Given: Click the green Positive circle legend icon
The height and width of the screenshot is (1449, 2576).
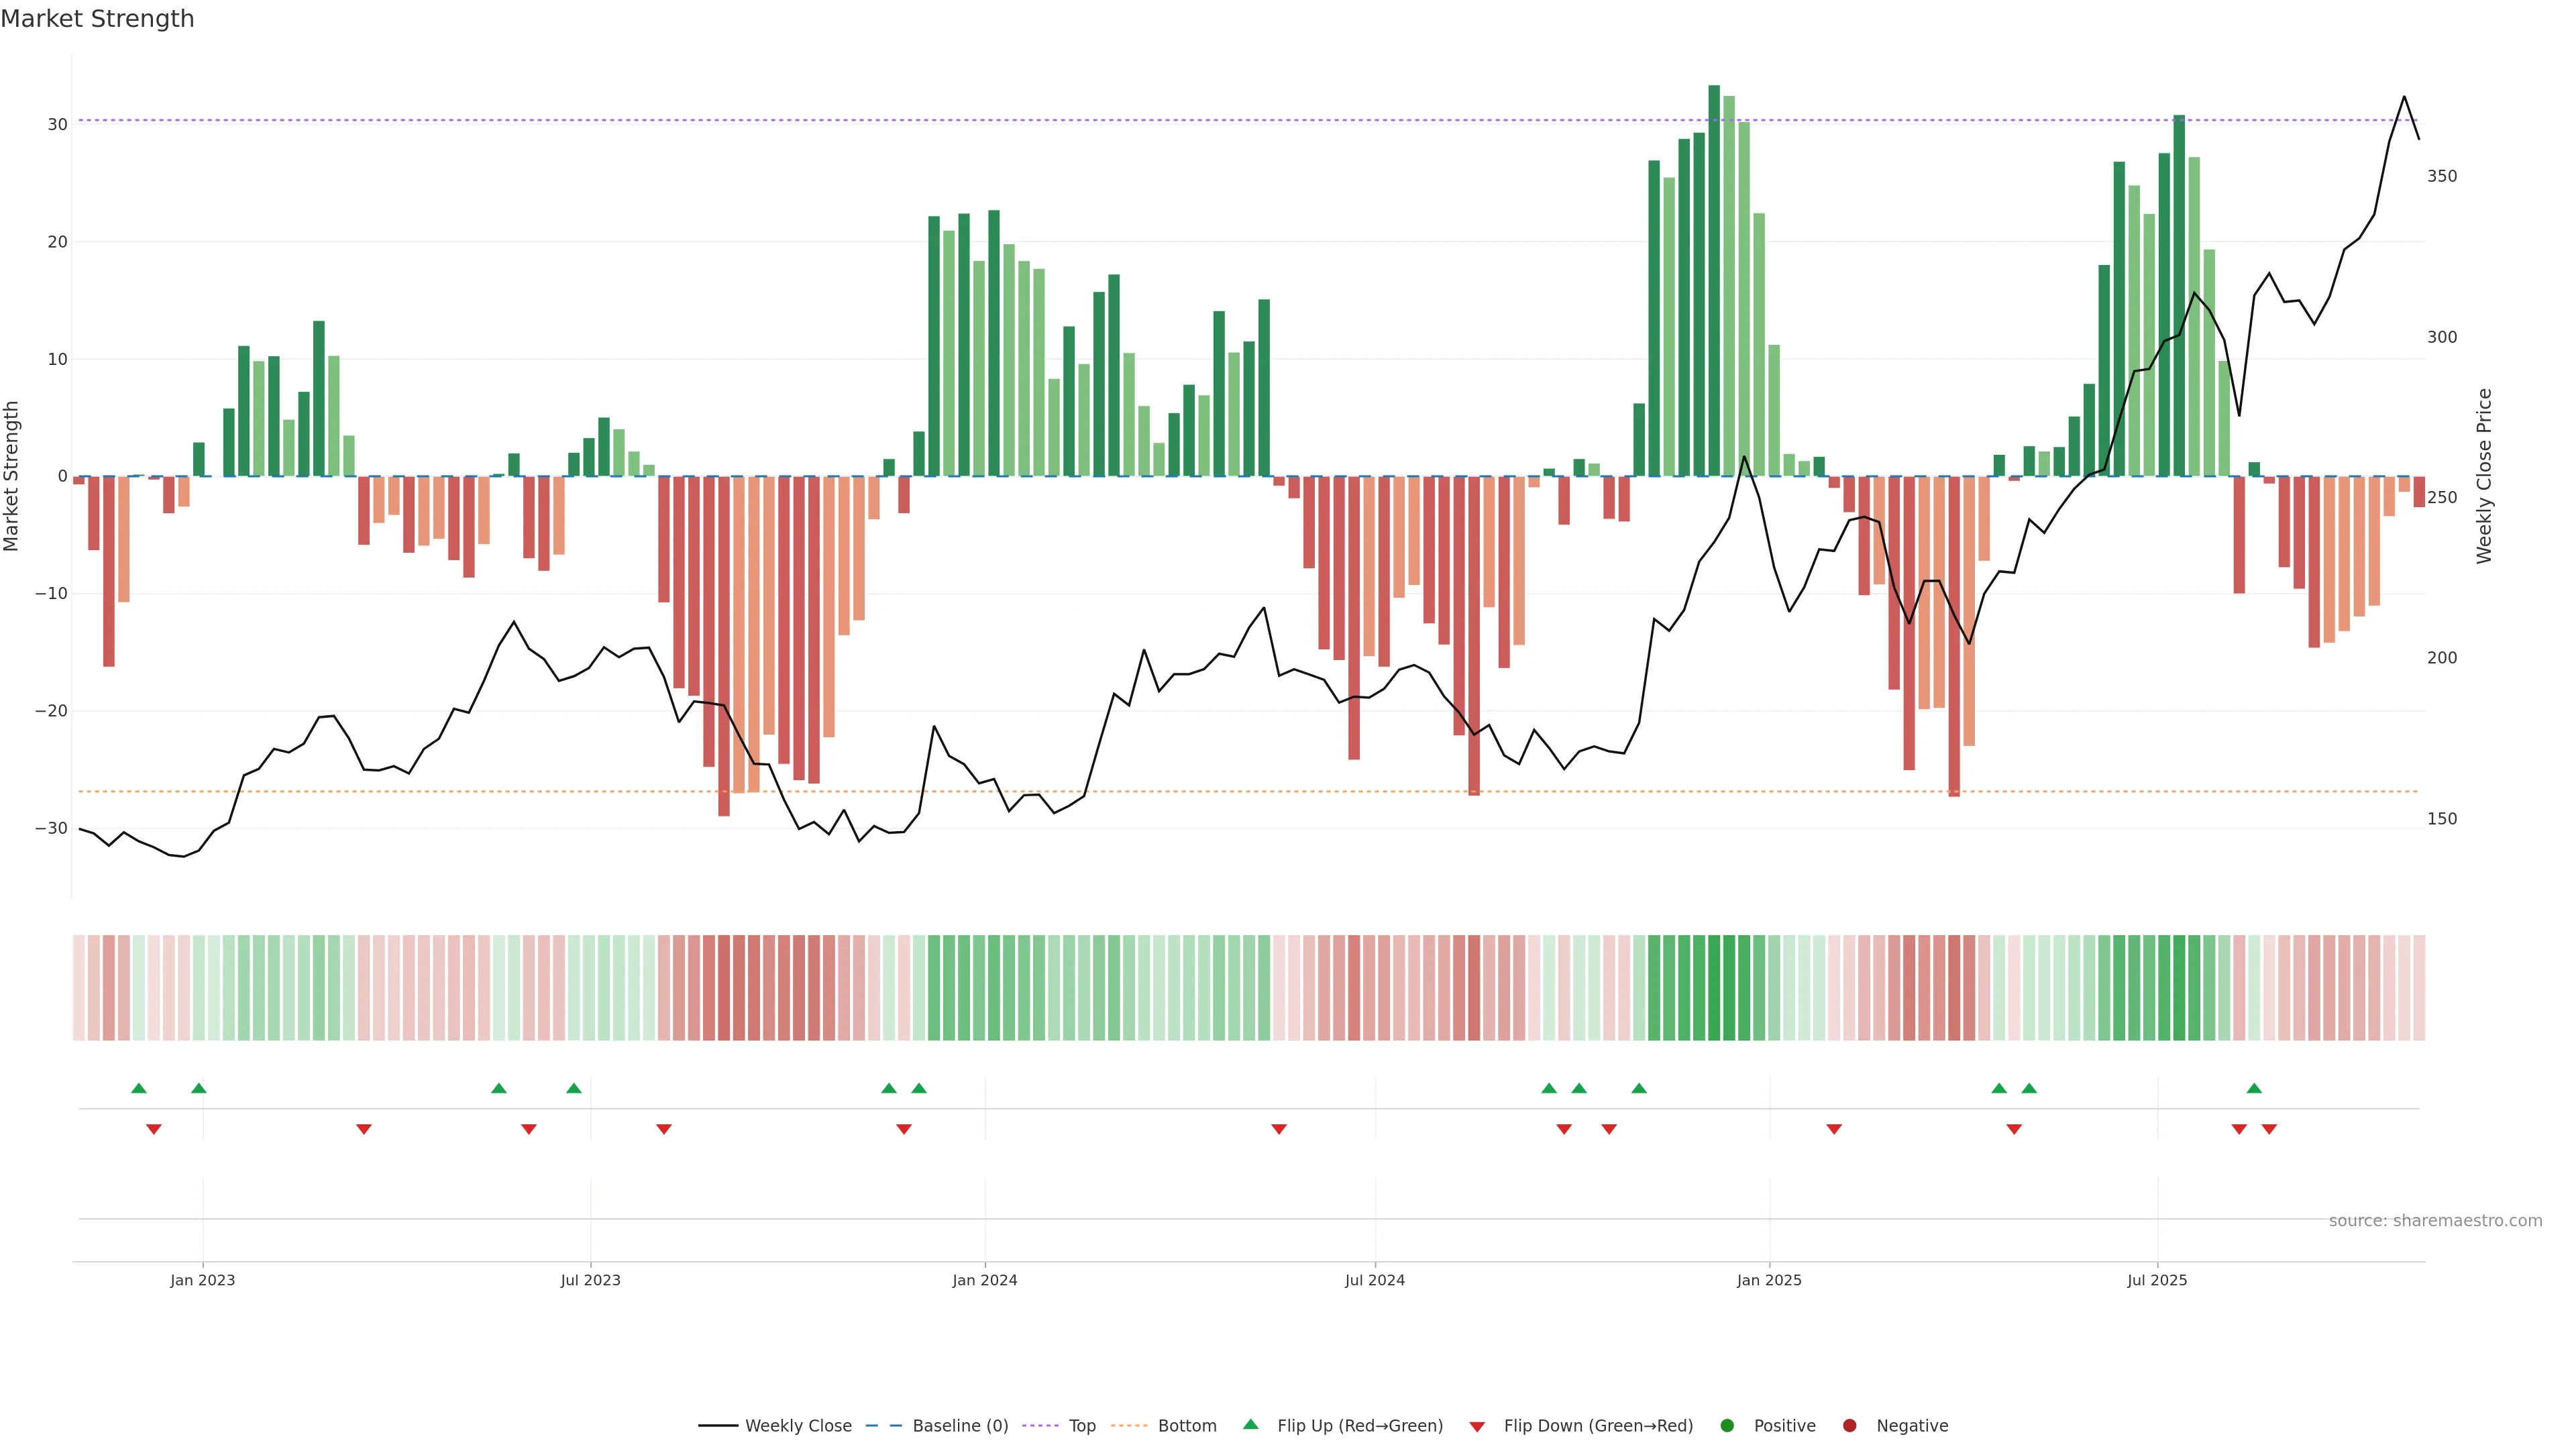Looking at the screenshot, I should coord(1727,1426).
